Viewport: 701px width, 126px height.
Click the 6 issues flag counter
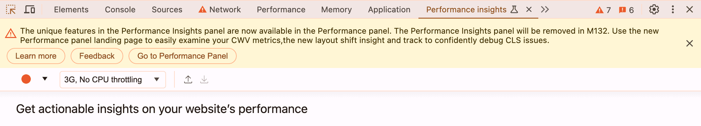626,10
